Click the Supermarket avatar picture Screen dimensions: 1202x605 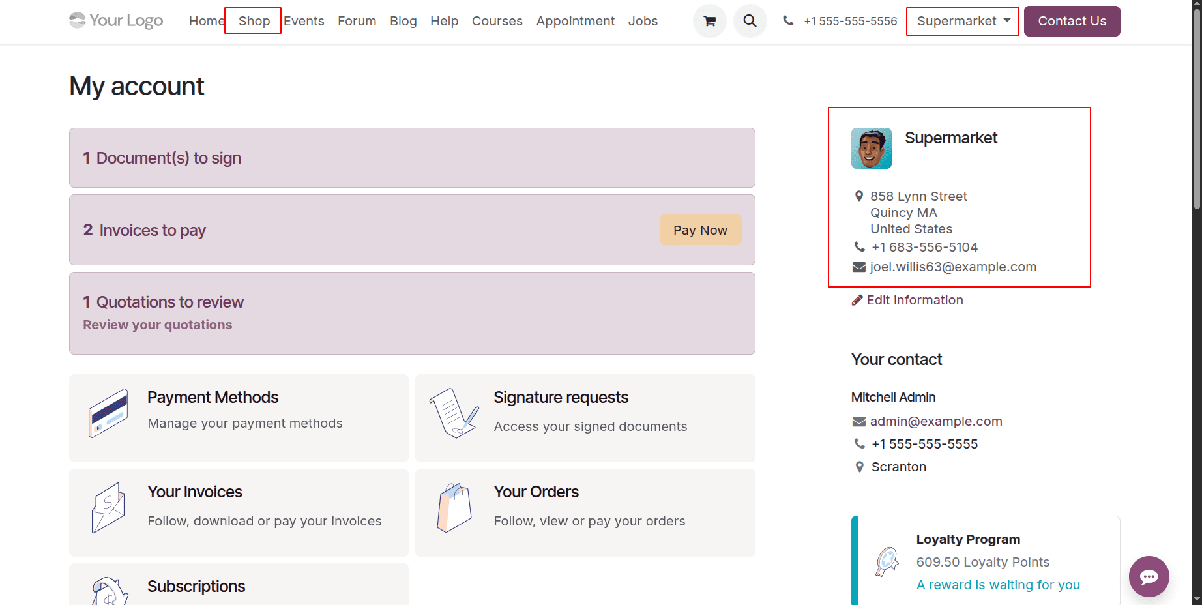click(872, 149)
